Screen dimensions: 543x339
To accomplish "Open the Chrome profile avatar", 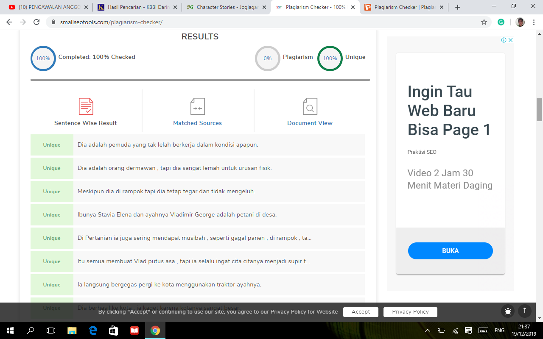I will (520, 22).
